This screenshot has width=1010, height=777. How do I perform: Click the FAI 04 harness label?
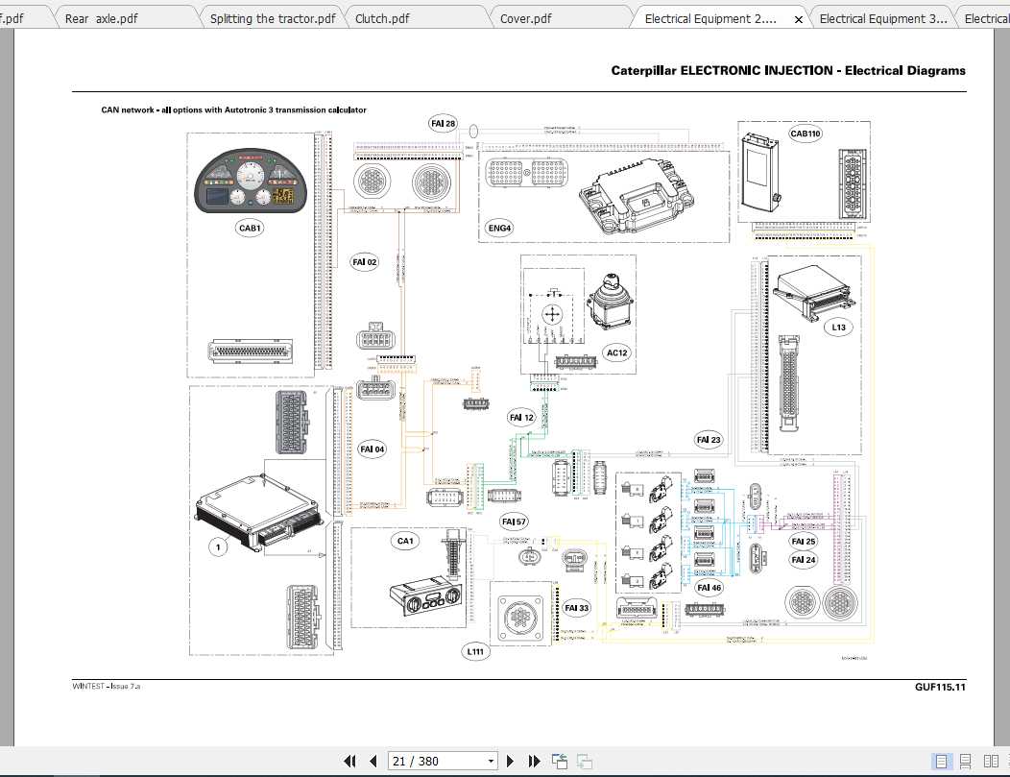point(373,449)
